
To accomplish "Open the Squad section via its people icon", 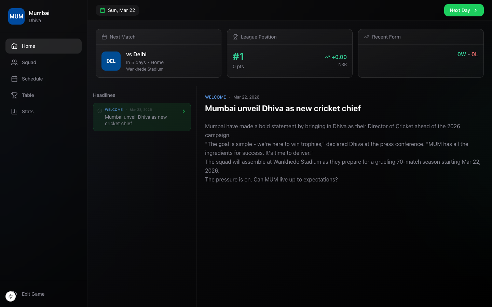I will (14, 62).
